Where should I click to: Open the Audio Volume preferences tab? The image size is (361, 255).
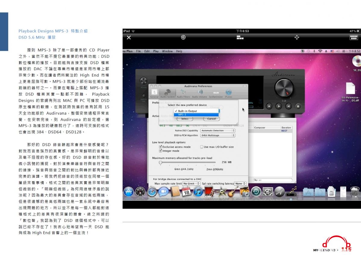(x=199, y=93)
